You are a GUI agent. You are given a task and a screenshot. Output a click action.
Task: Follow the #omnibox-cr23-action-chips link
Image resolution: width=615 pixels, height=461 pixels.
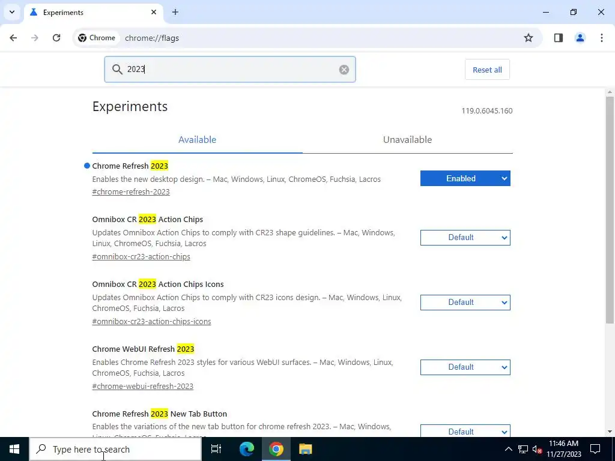point(141,257)
